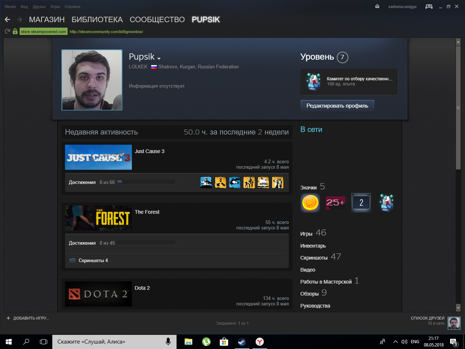465x349 pixels.
Task: Open Windows search magnifier in taskbar
Action: coord(26,342)
